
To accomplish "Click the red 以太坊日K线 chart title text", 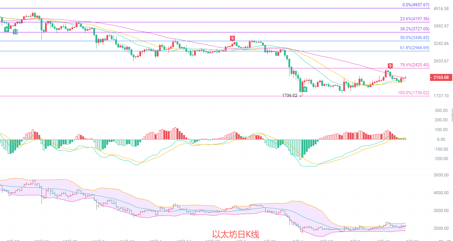I will click(236, 234).
